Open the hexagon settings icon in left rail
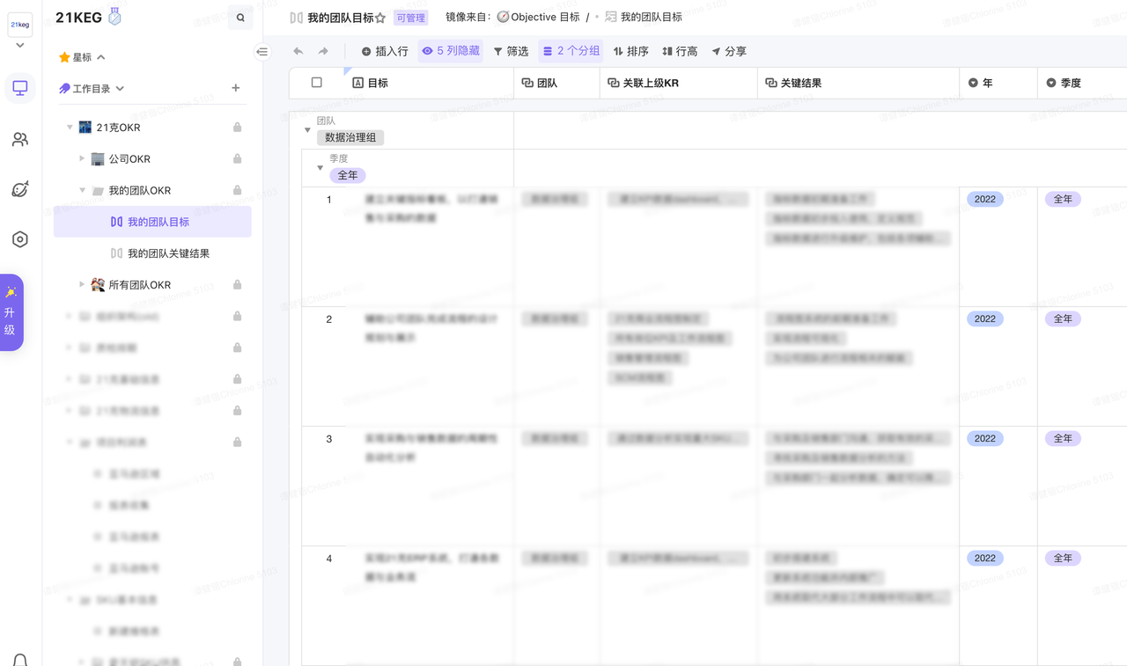Viewport: 1127px width, 666px height. [19, 239]
